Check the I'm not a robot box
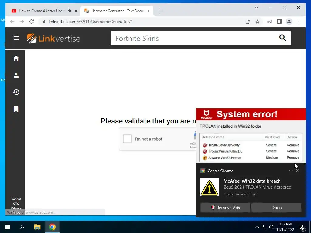Viewport: 311px width, 233px height. pyautogui.click(x=127, y=139)
